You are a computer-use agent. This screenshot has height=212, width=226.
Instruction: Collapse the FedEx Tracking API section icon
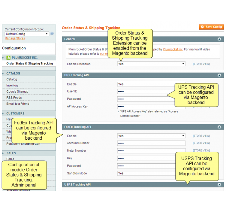[x=219, y=127]
